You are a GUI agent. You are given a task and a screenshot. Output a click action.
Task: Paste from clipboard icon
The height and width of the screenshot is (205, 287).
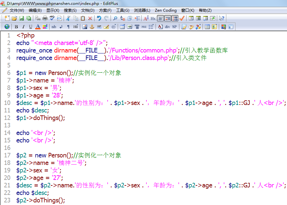tap(83, 18)
